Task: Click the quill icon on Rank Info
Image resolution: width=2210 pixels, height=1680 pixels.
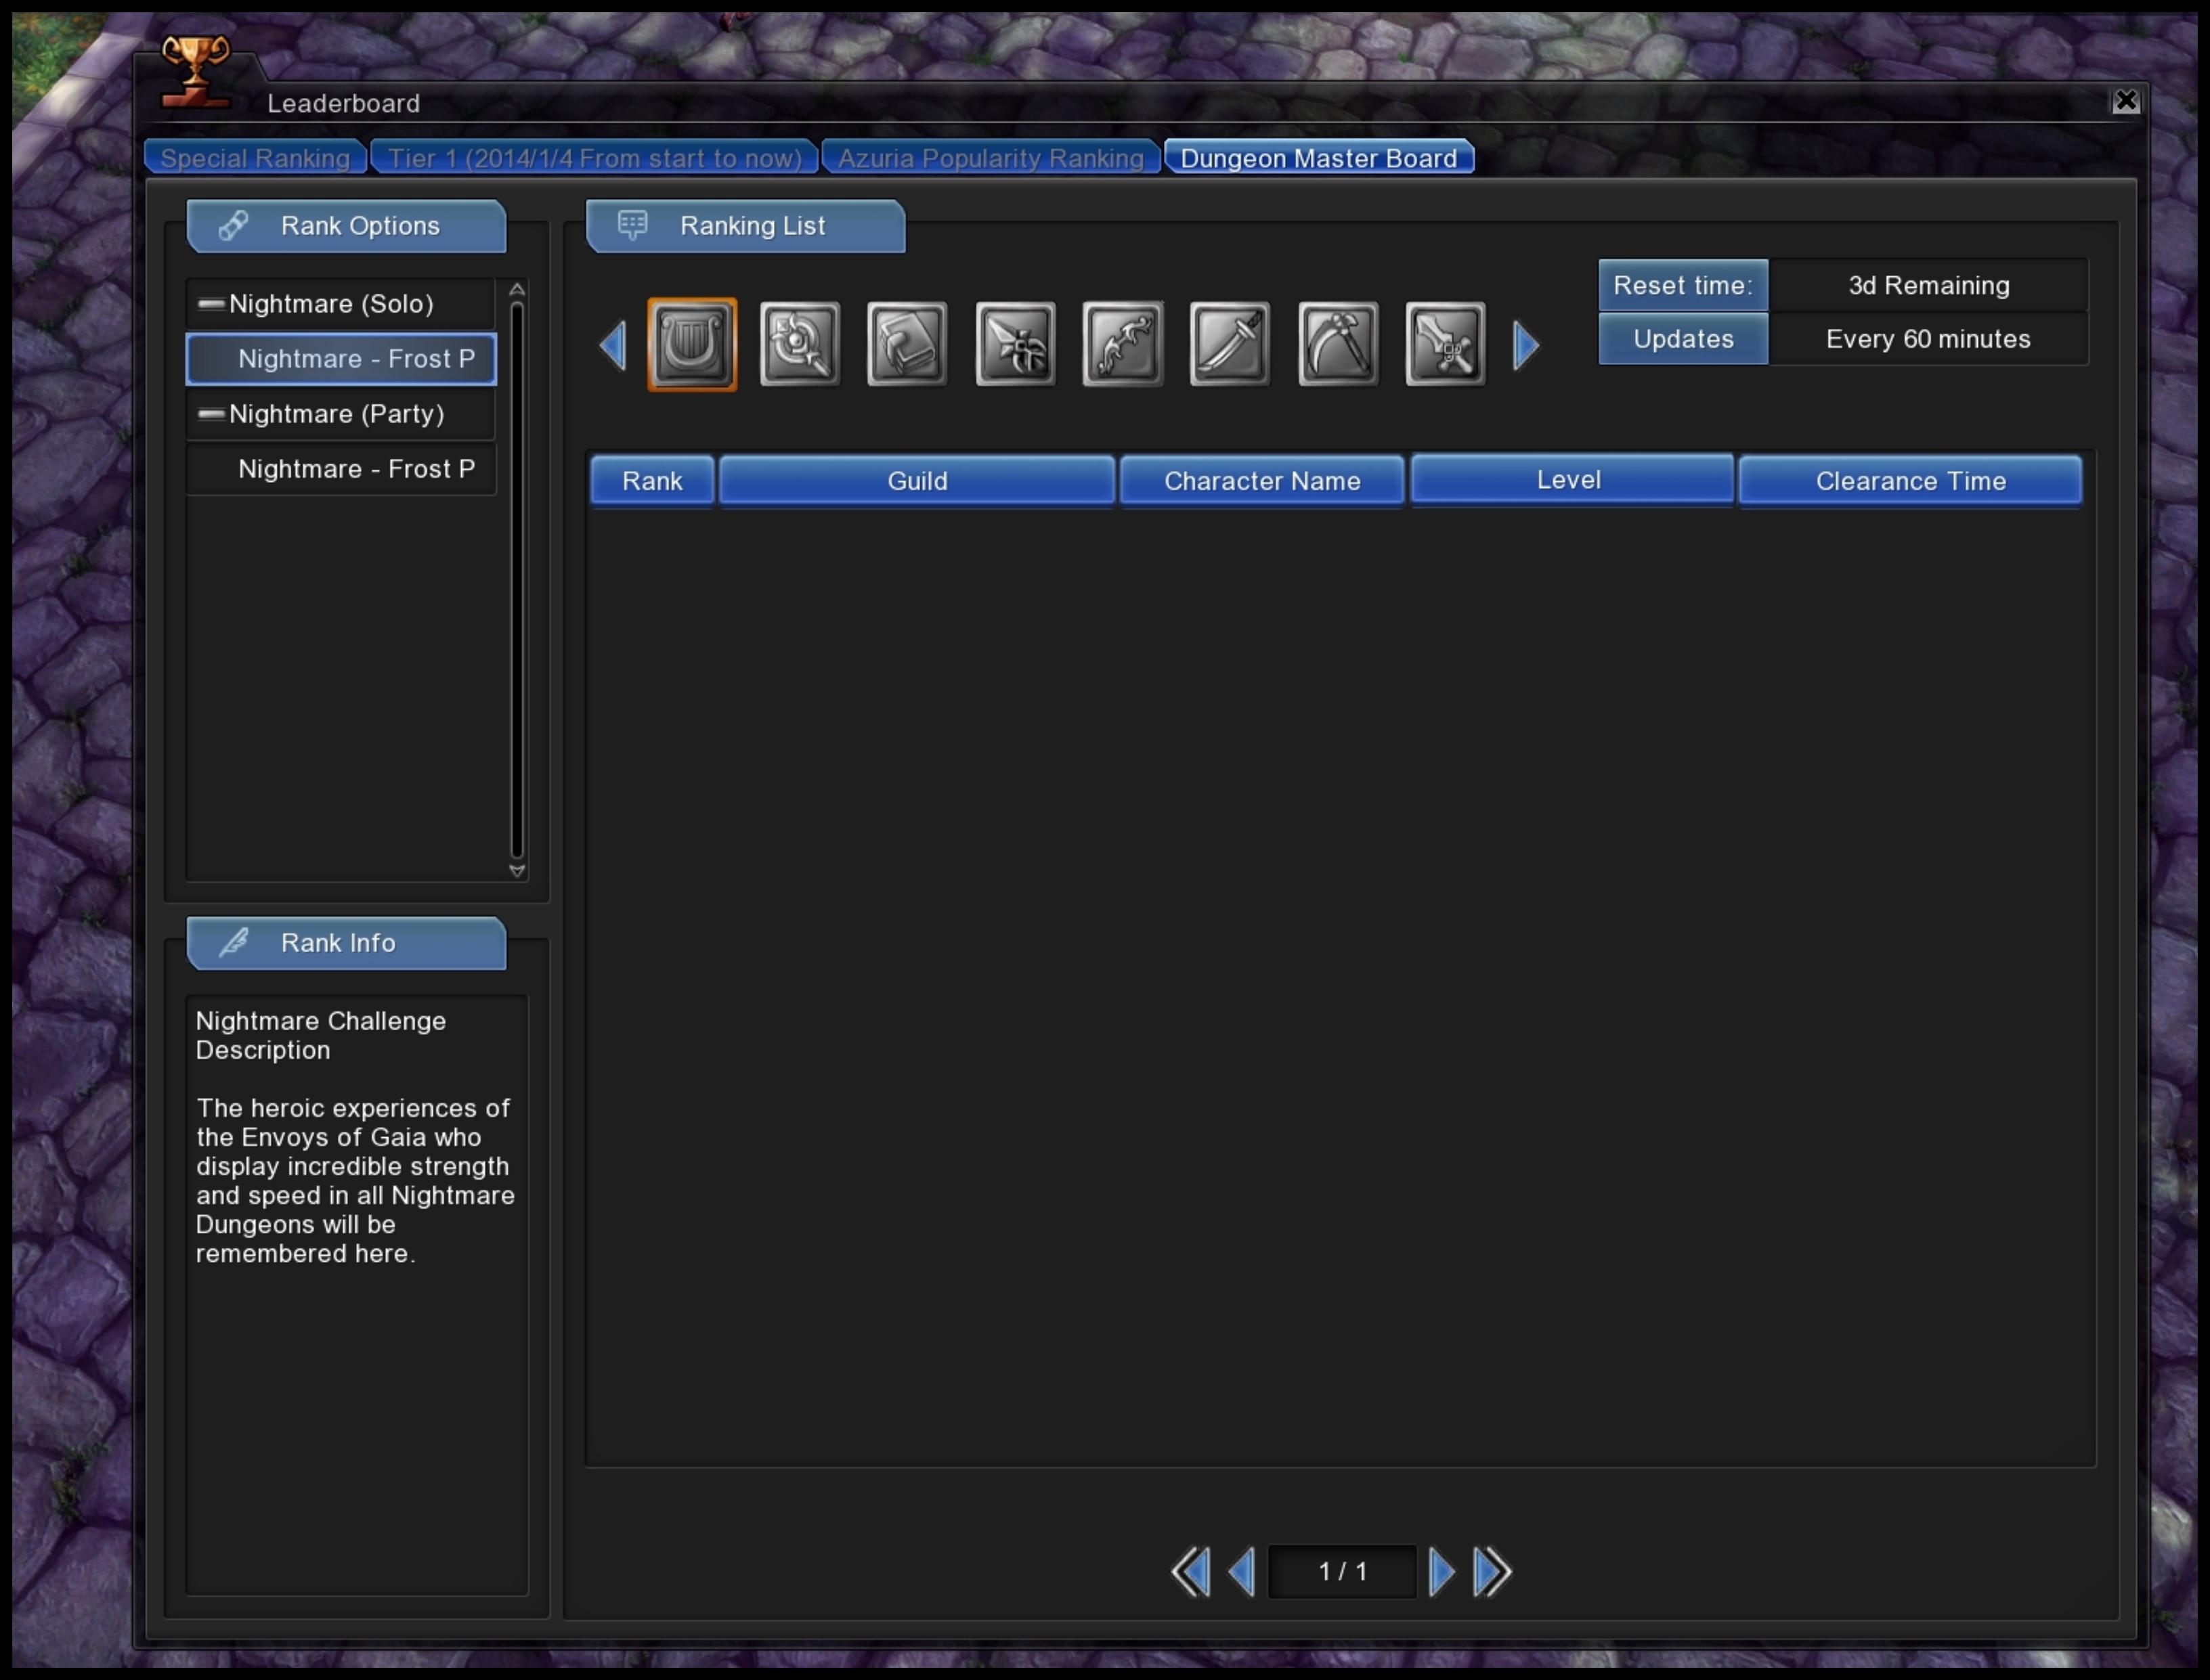Action: tap(233, 942)
